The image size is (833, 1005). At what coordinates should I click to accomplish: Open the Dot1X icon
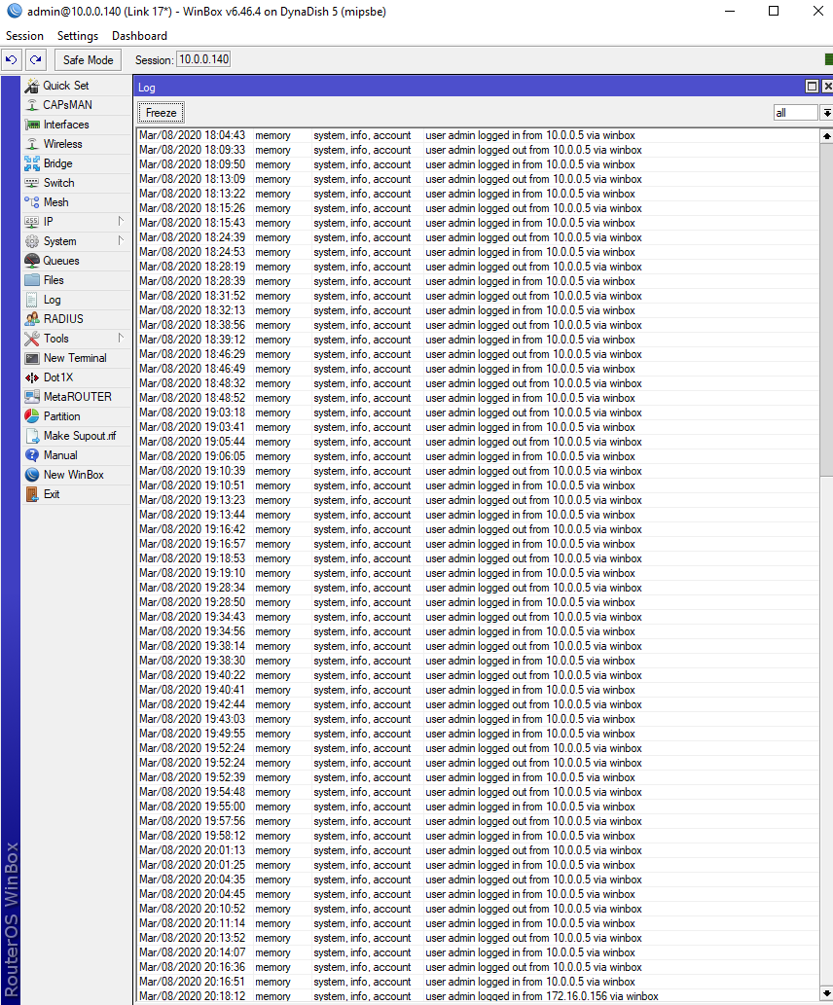[x=32, y=377]
